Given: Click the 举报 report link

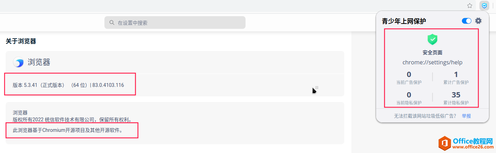Looking at the screenshot, I should pos(466,116).
